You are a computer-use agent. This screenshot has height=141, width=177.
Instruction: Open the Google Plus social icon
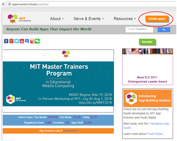[x=11, y=41]
